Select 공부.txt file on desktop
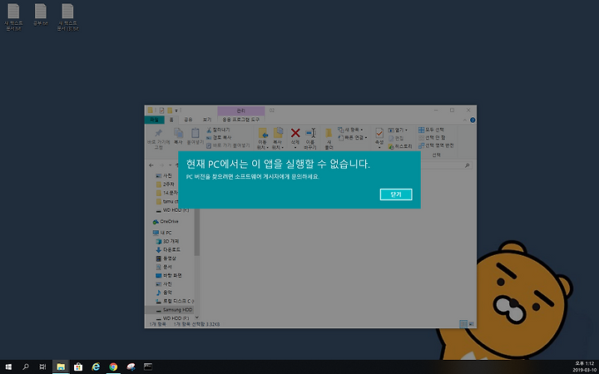Image resolution: width=599 pixels, height=374 pixels. [x=41, y=15]
